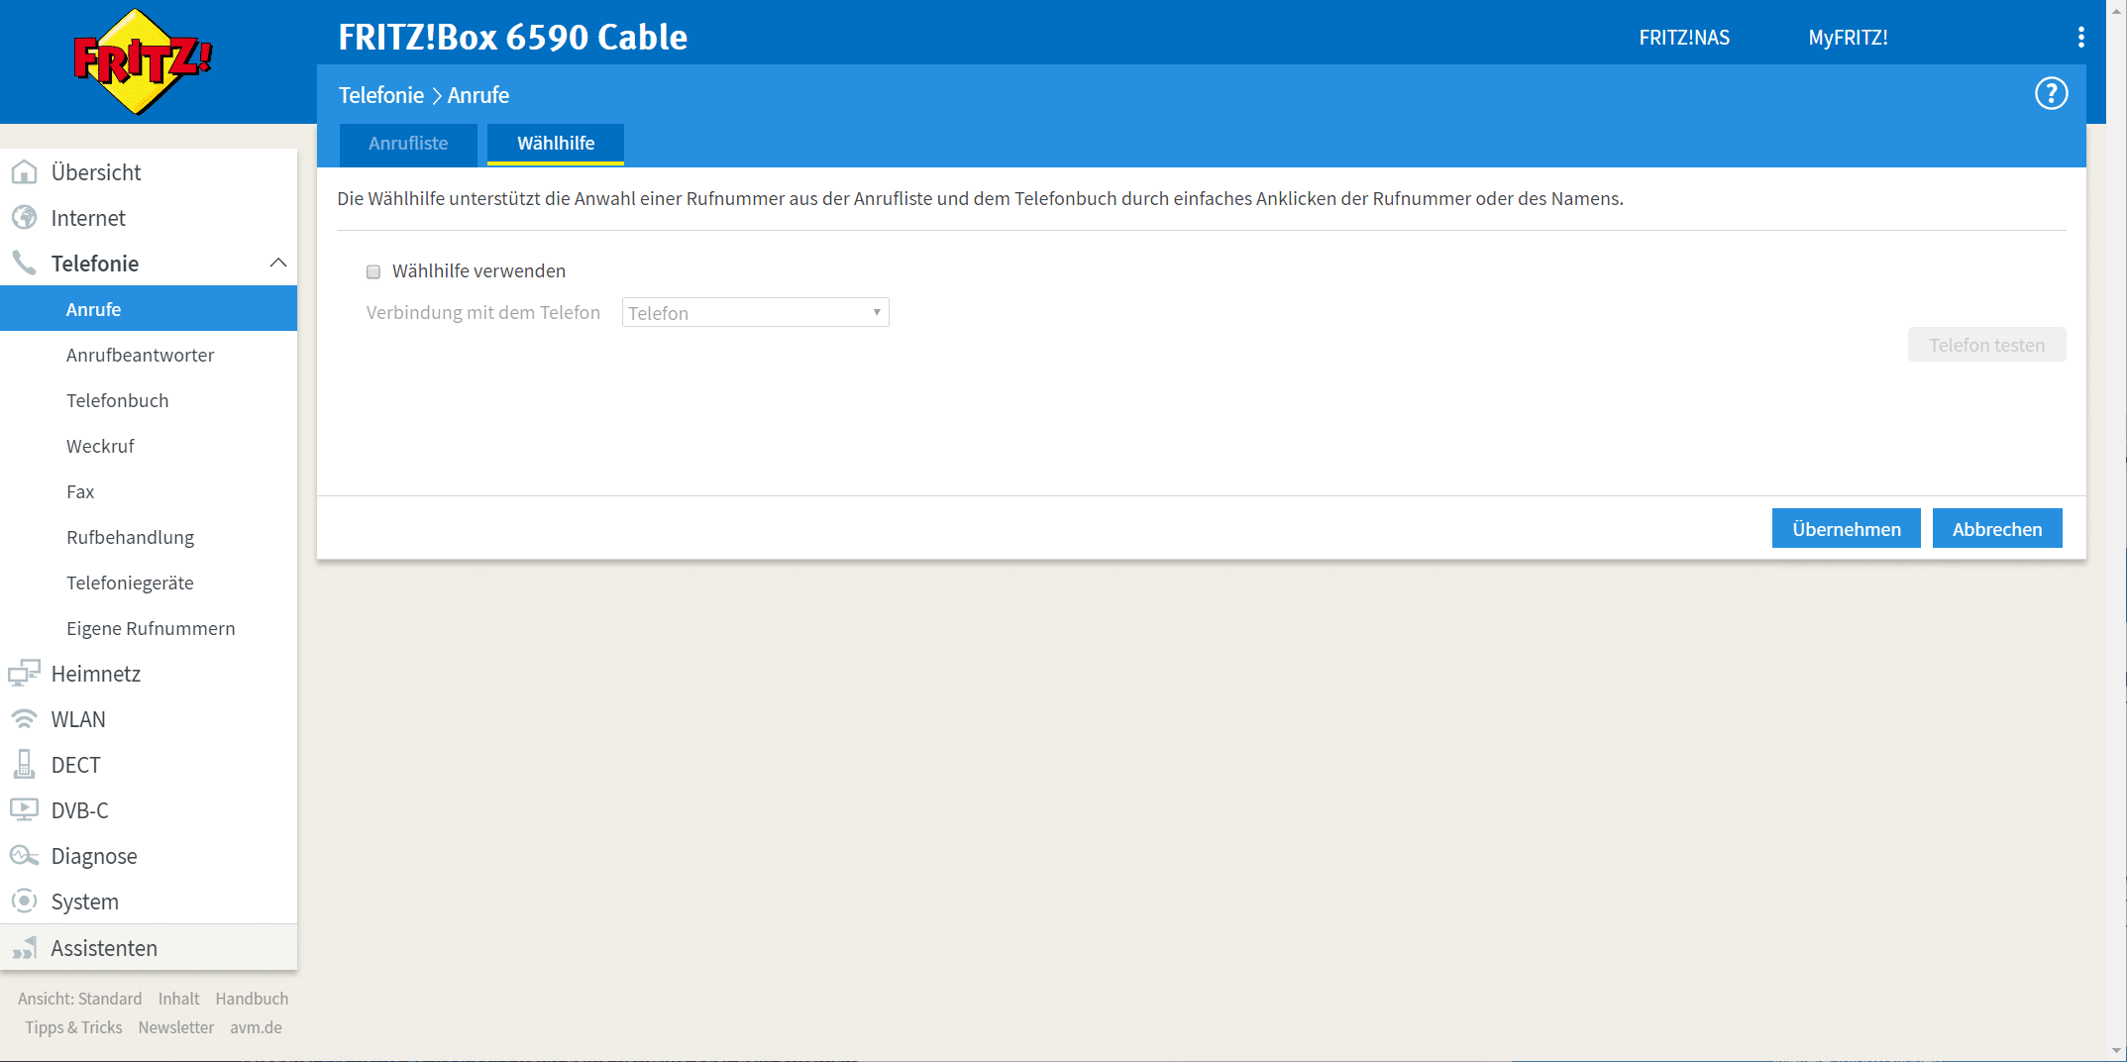Open Anrufbeantworter in the sidebar
Screen dimensions: 2127x1062
[x=140, y=355]
